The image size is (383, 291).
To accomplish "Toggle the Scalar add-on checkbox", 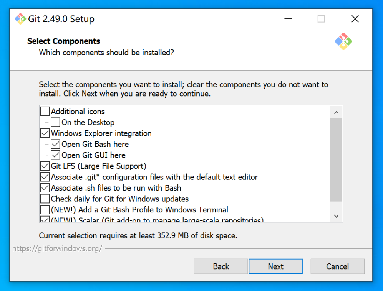I will (x=45, y=219).
